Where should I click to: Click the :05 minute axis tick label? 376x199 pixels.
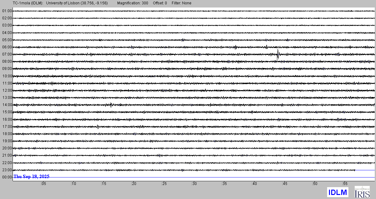(x=43, y=184)
